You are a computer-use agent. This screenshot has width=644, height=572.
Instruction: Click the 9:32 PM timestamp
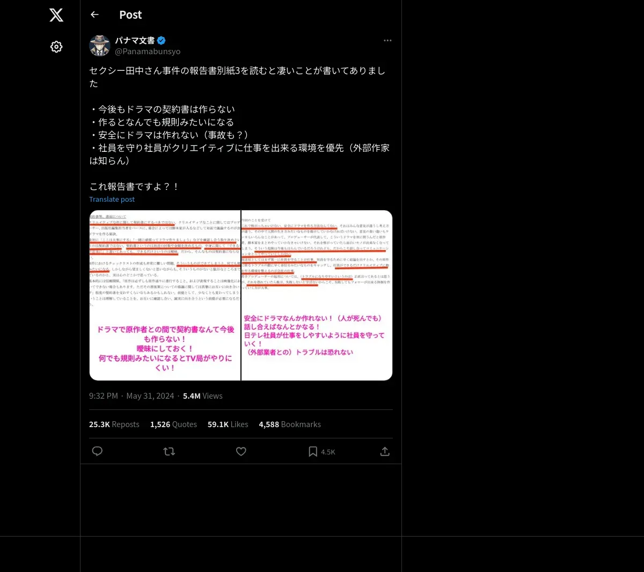104,395
